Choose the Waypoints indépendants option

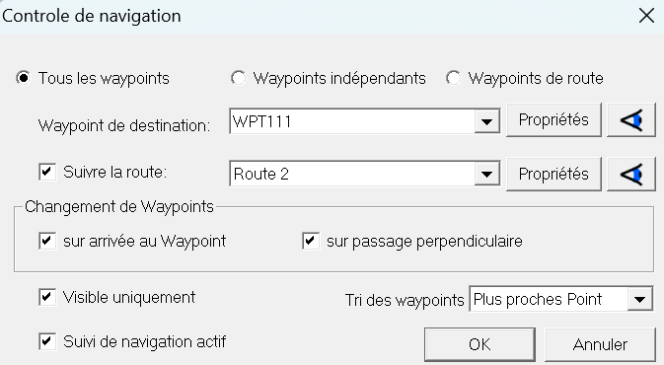click(238, 78)
